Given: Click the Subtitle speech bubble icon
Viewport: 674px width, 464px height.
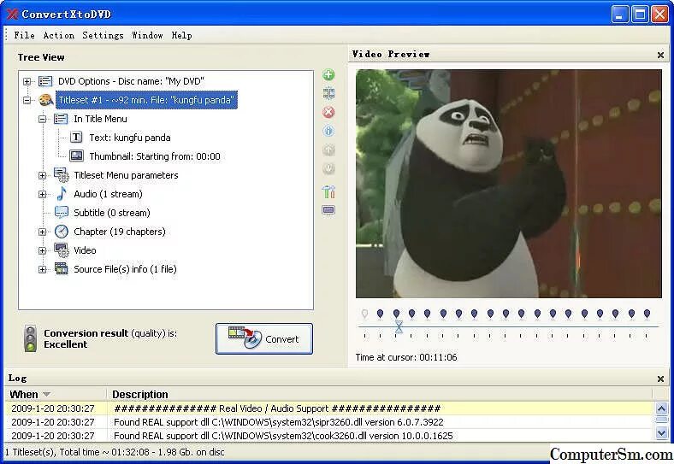Looking at the screenshot, I should pos(61,212).
